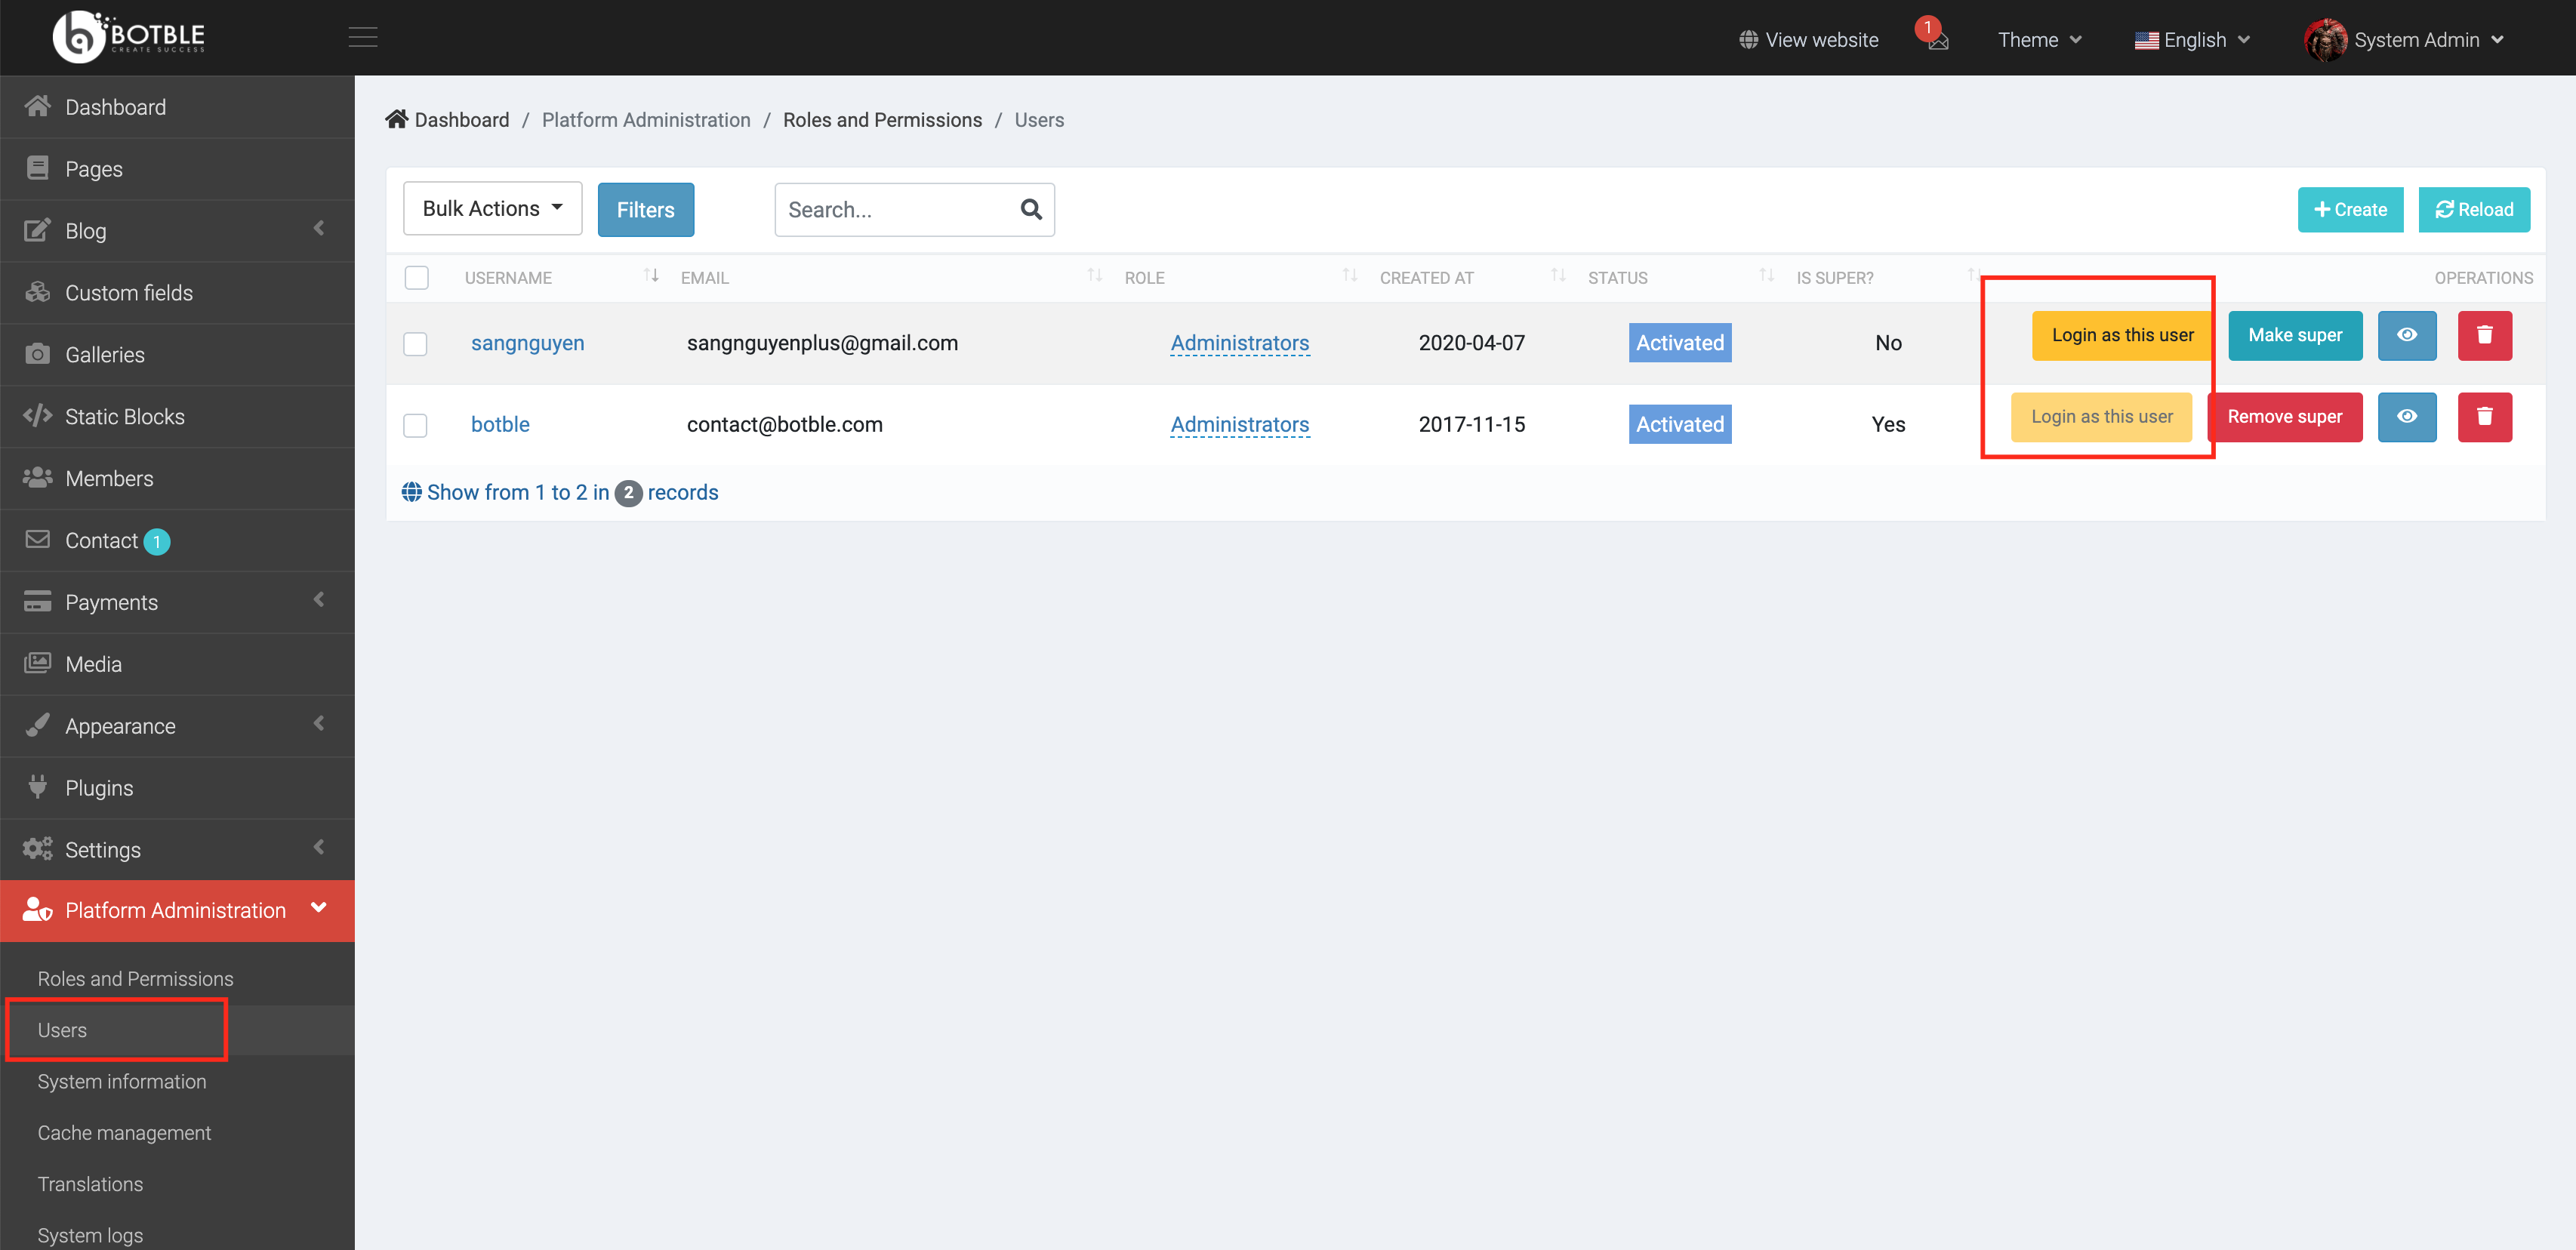Click the Botble logo

129,37
